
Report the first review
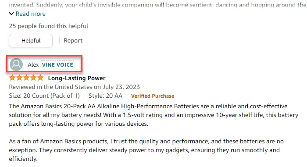(x=73, y=40)
